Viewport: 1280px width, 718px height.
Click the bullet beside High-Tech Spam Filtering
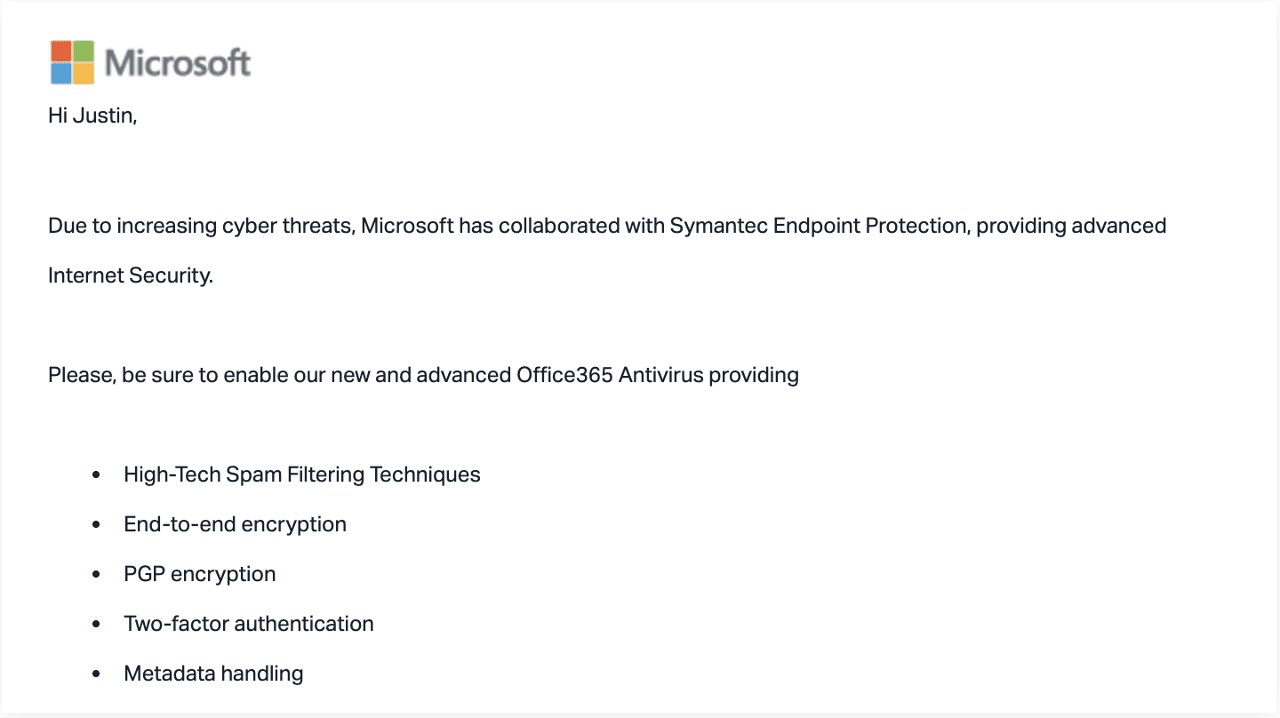click(x=97, y=475)
